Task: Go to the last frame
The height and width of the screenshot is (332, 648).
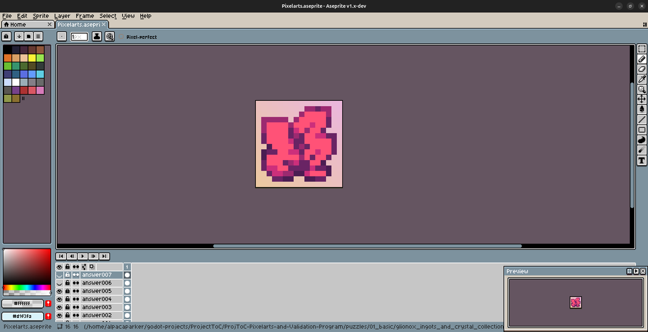Action: pyautogui.click(x=104, y=256)
